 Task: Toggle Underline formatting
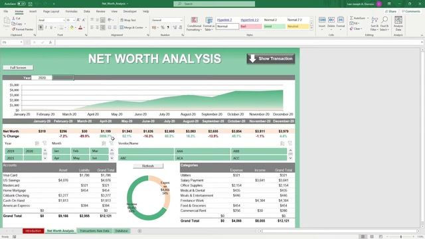pyautogui.click(x=51, y=28)
